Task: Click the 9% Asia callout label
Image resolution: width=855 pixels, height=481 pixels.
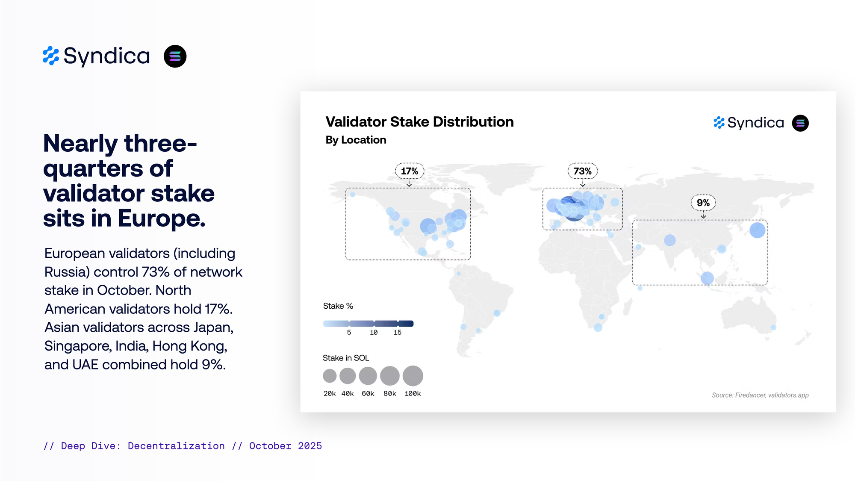Action: 703,203
